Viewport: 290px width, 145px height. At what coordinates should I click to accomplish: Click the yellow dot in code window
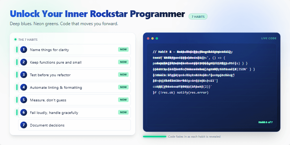click(x=152, y=38)
